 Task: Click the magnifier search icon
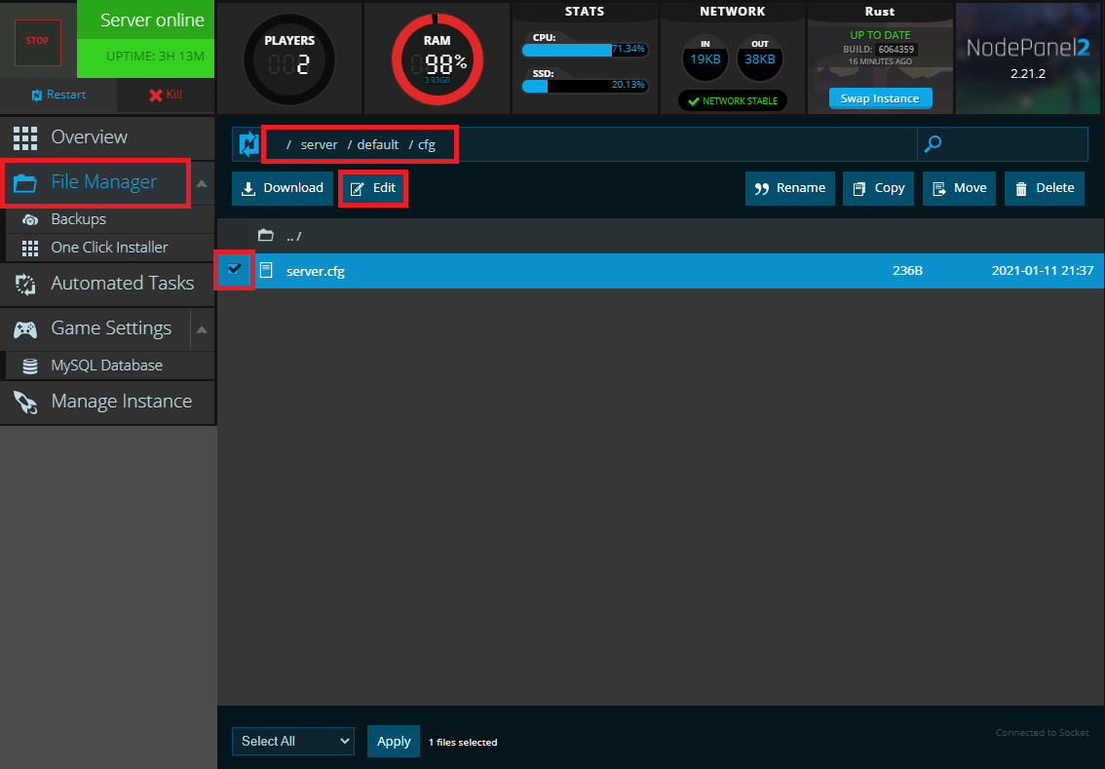[x=933, y=144]
